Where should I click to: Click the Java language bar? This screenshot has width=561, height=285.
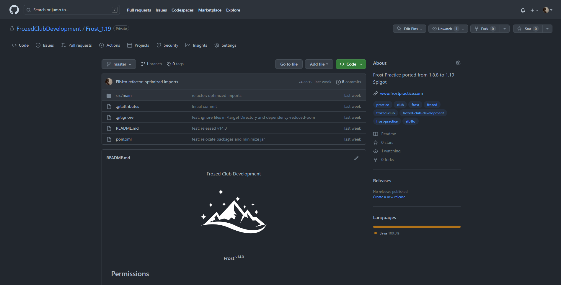point(417,227)
